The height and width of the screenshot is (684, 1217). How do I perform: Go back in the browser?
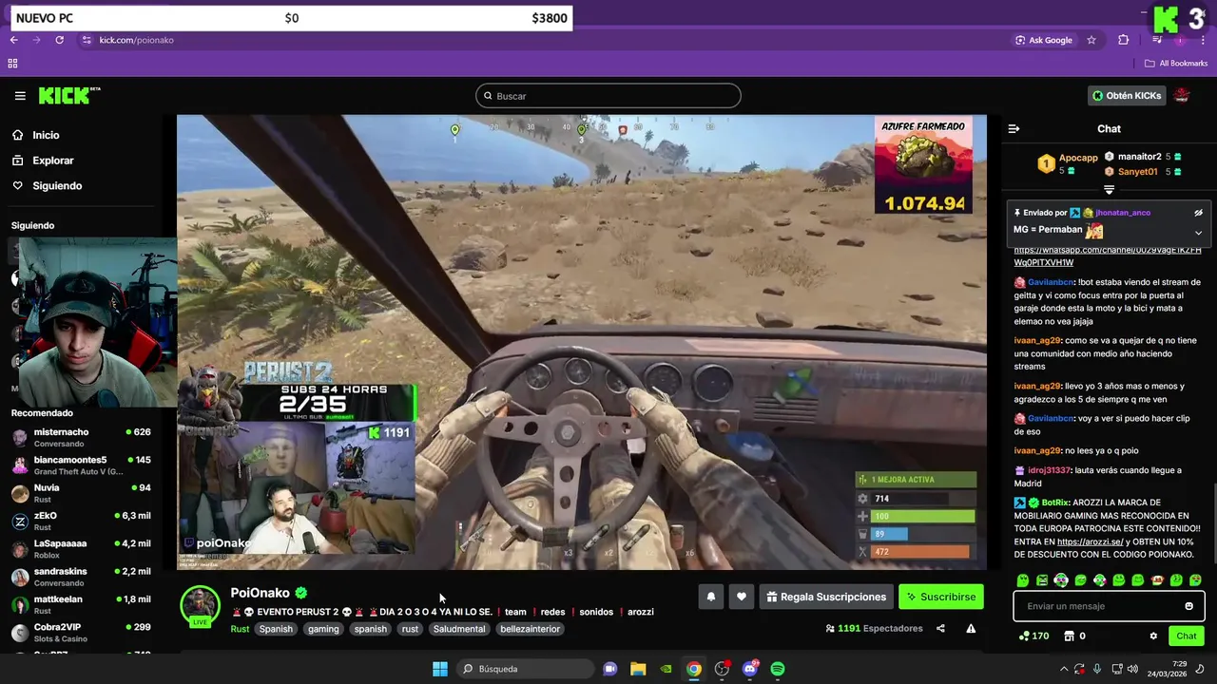point(14,40)
